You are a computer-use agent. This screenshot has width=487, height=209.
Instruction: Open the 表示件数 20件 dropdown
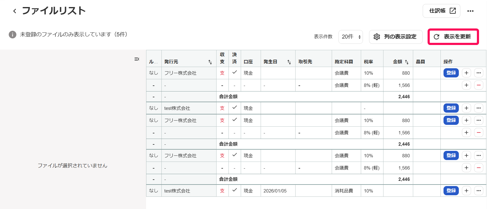(x=350, y=37)
